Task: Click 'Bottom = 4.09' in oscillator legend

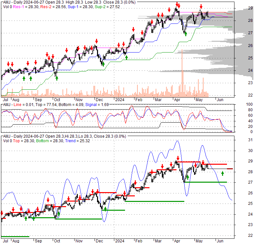Action: (x=71, y=105)
